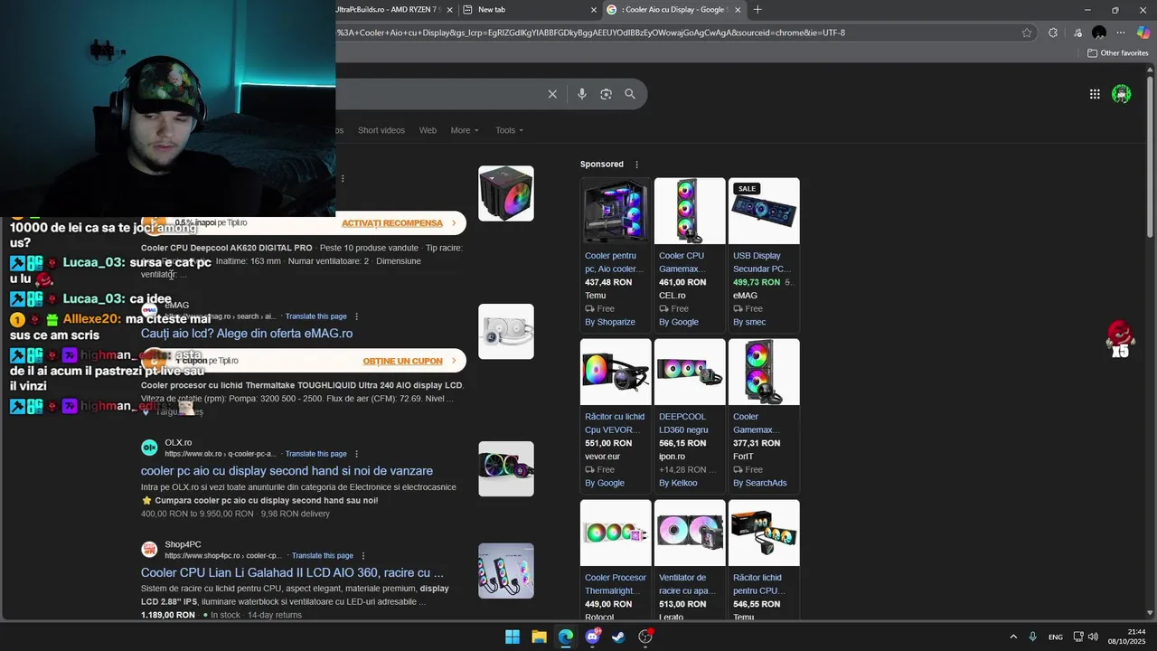Image resolution: width=1157 pixels, height=651 pixels.
Task: Open Steam from the taskbar
Action: pos(618,637)
